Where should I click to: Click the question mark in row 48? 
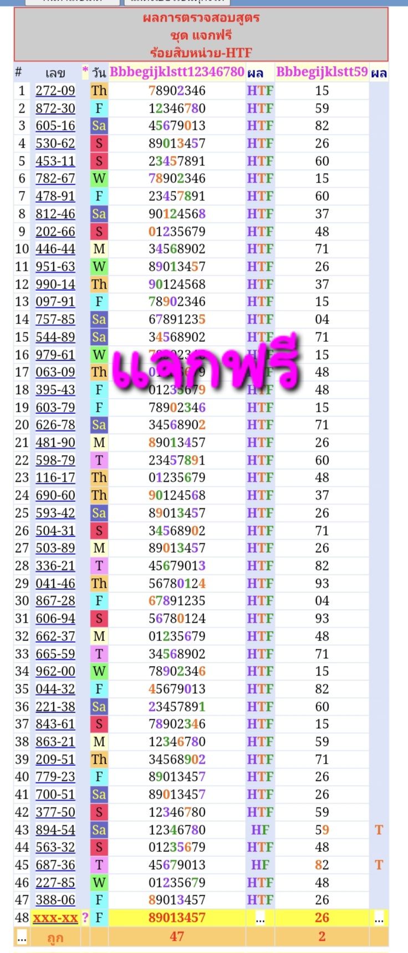click(x=85, y=917)
